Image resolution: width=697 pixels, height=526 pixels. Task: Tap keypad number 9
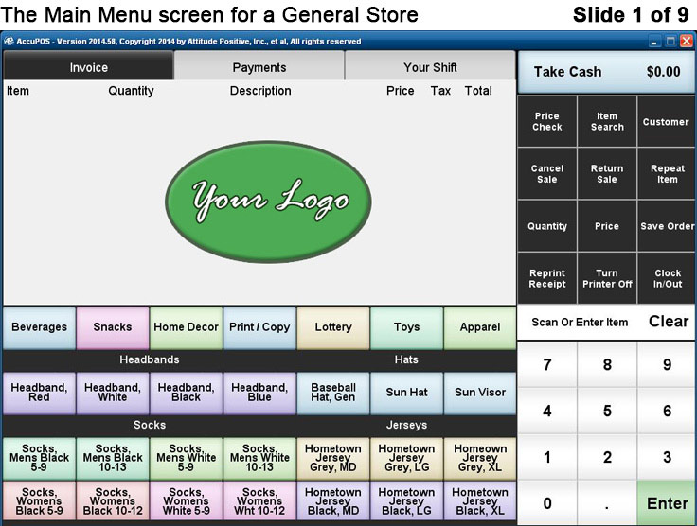tap(667, 365)
